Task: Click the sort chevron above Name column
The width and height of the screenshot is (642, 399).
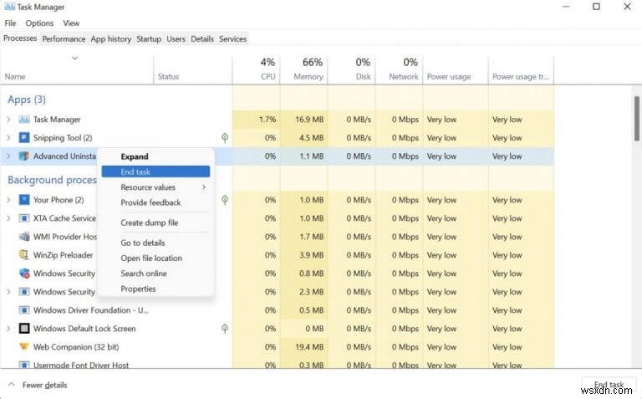Action: point(75,59)
